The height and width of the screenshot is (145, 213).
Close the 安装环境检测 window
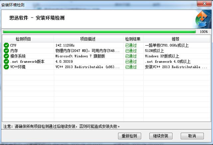coord(204,3)
